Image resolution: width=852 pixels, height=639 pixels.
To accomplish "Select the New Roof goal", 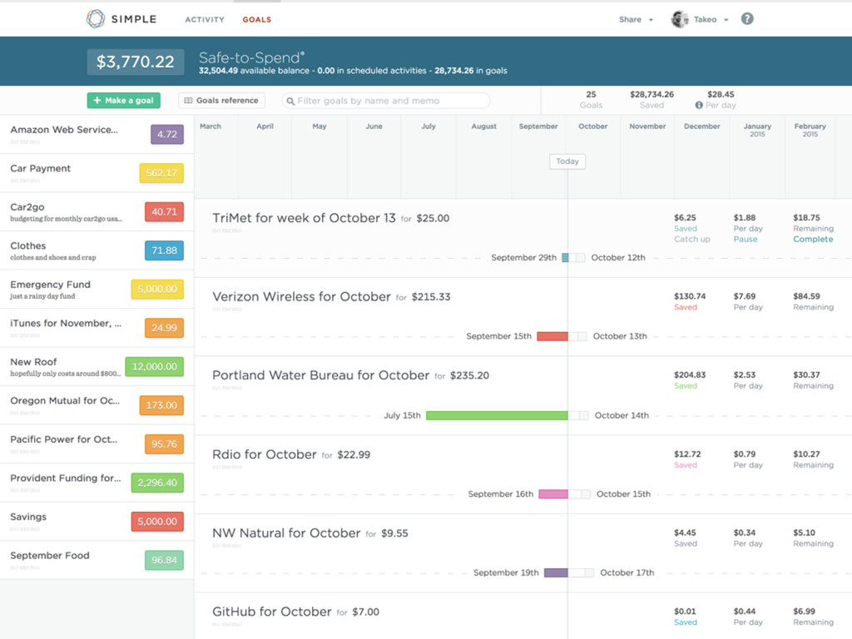I will point(97,367).
